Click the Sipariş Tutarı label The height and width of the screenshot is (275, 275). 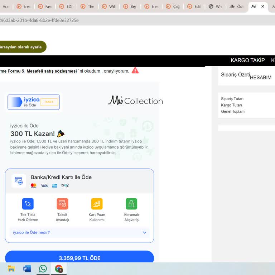click(x=232, y=99)
